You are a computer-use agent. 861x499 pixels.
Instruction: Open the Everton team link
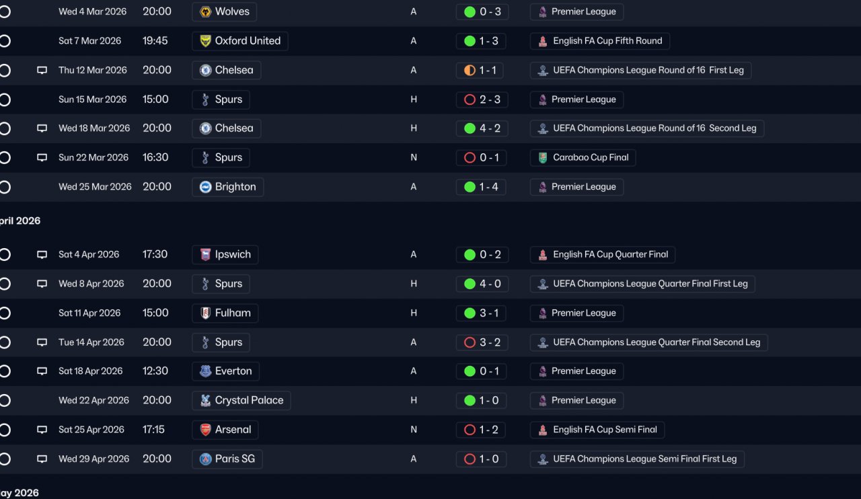click(225, 371)
